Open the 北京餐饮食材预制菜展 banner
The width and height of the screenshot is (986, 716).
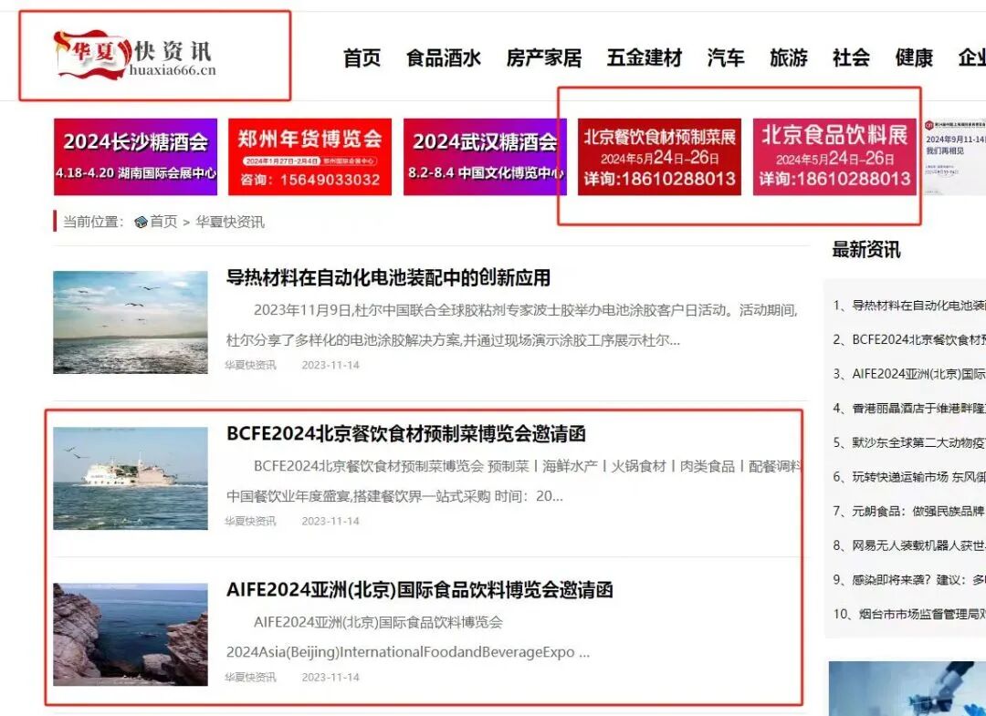(660, 157)
